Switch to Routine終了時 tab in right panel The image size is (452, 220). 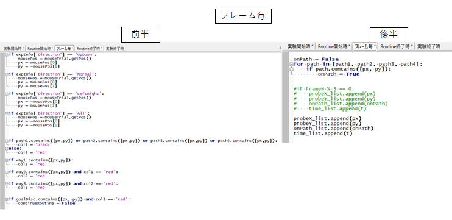(x=397, y=46)
